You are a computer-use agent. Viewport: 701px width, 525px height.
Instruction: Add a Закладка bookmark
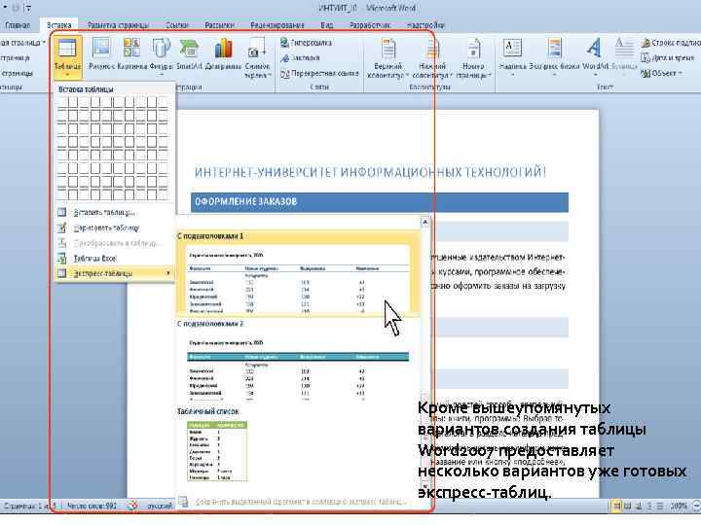301,58
